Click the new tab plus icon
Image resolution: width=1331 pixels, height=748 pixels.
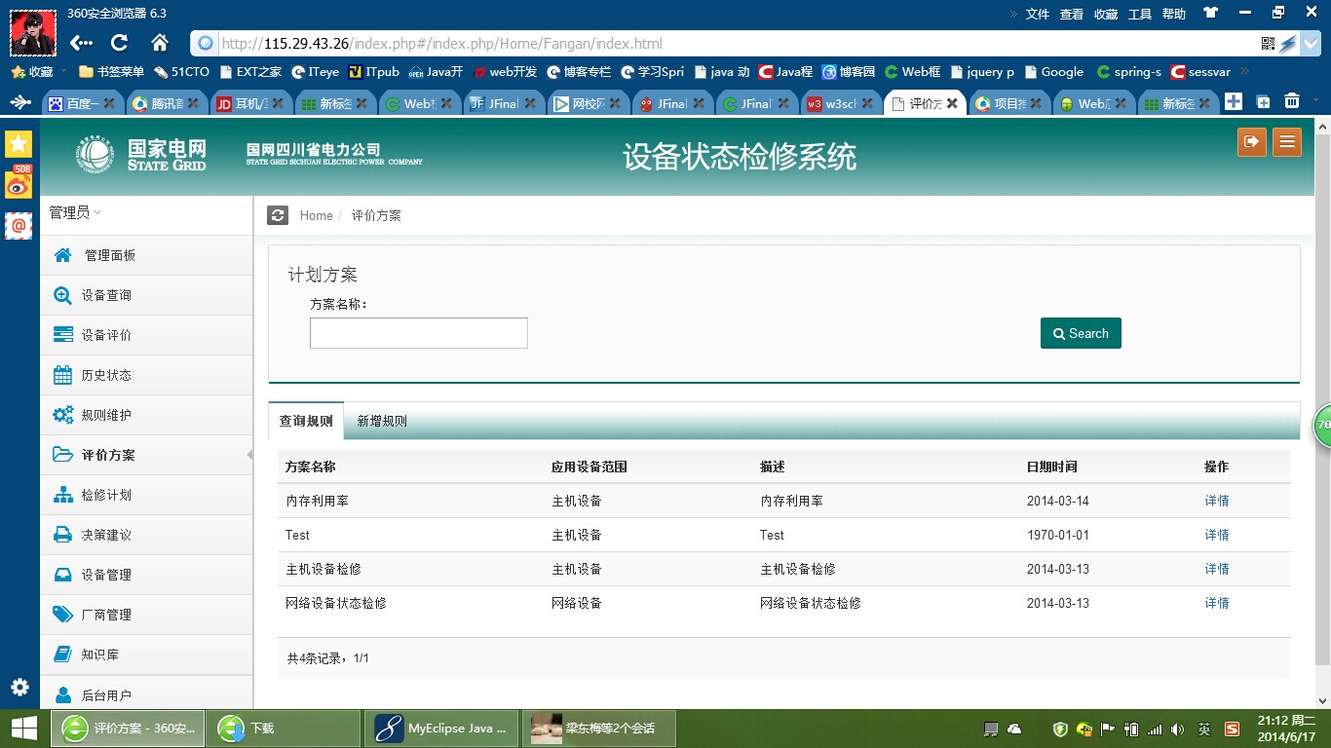coord(1234,101)
